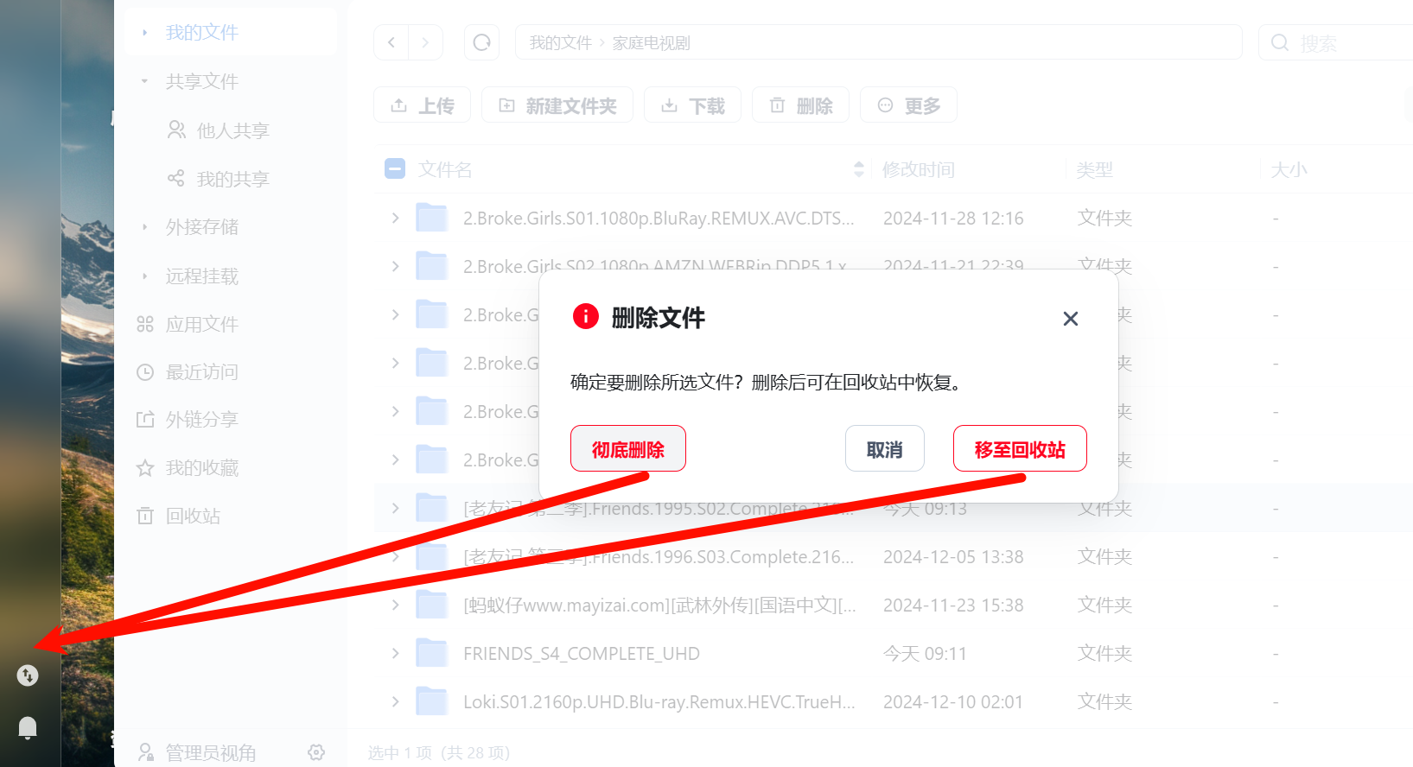The image size is (1413, 767).
Task: Click the 2024-11-23 15:38 modified time
Action: (953, 605)
